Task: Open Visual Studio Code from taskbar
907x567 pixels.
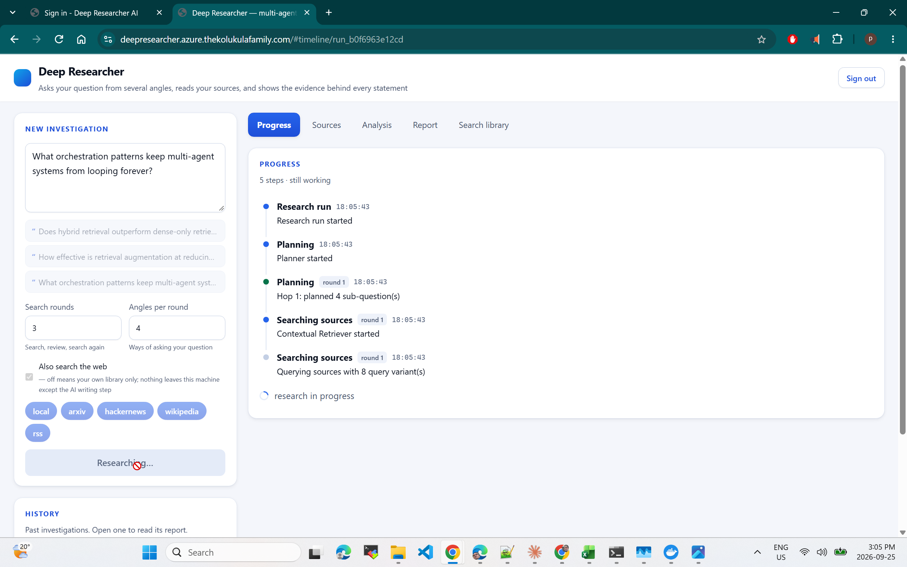Action: 426,552
